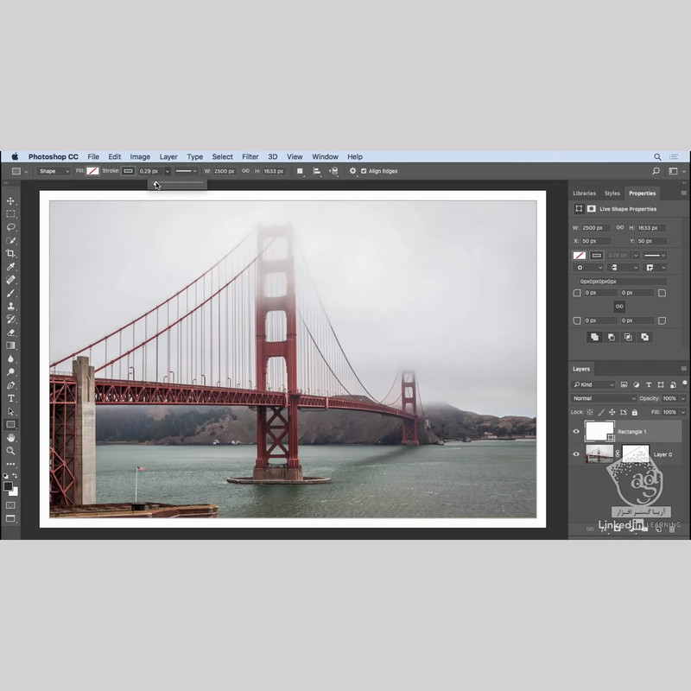Open the Normal blend mode dropdown
This screenshot has height=691, width=691.
pos(603,398)
